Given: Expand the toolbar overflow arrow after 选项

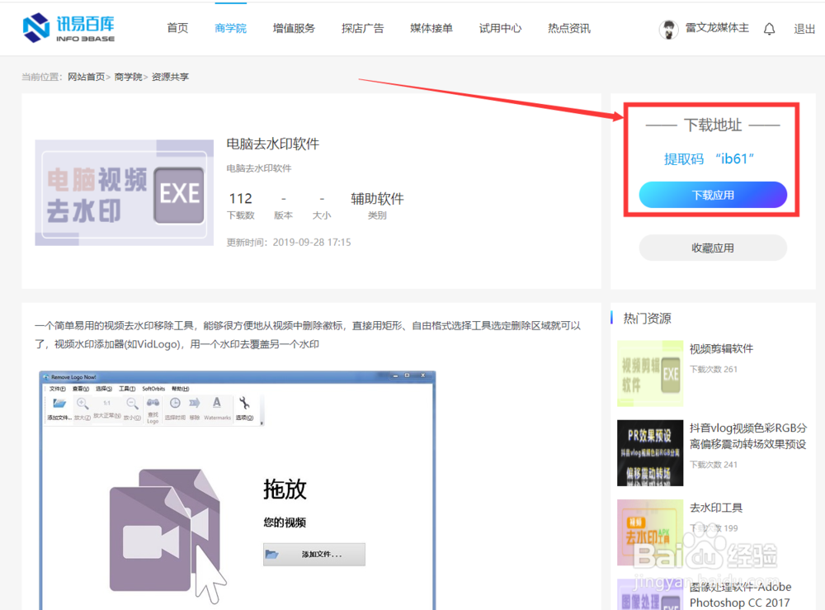Looking at the screenshot, I should point(262,423).
